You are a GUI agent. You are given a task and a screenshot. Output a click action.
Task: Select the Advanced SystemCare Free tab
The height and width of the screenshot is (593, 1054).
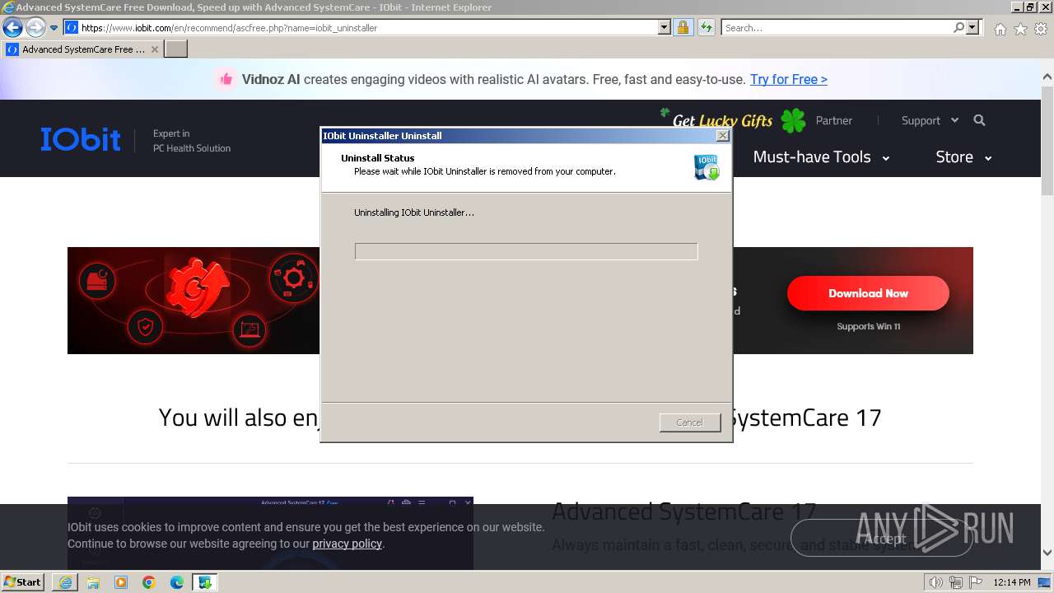pos(82,49)
